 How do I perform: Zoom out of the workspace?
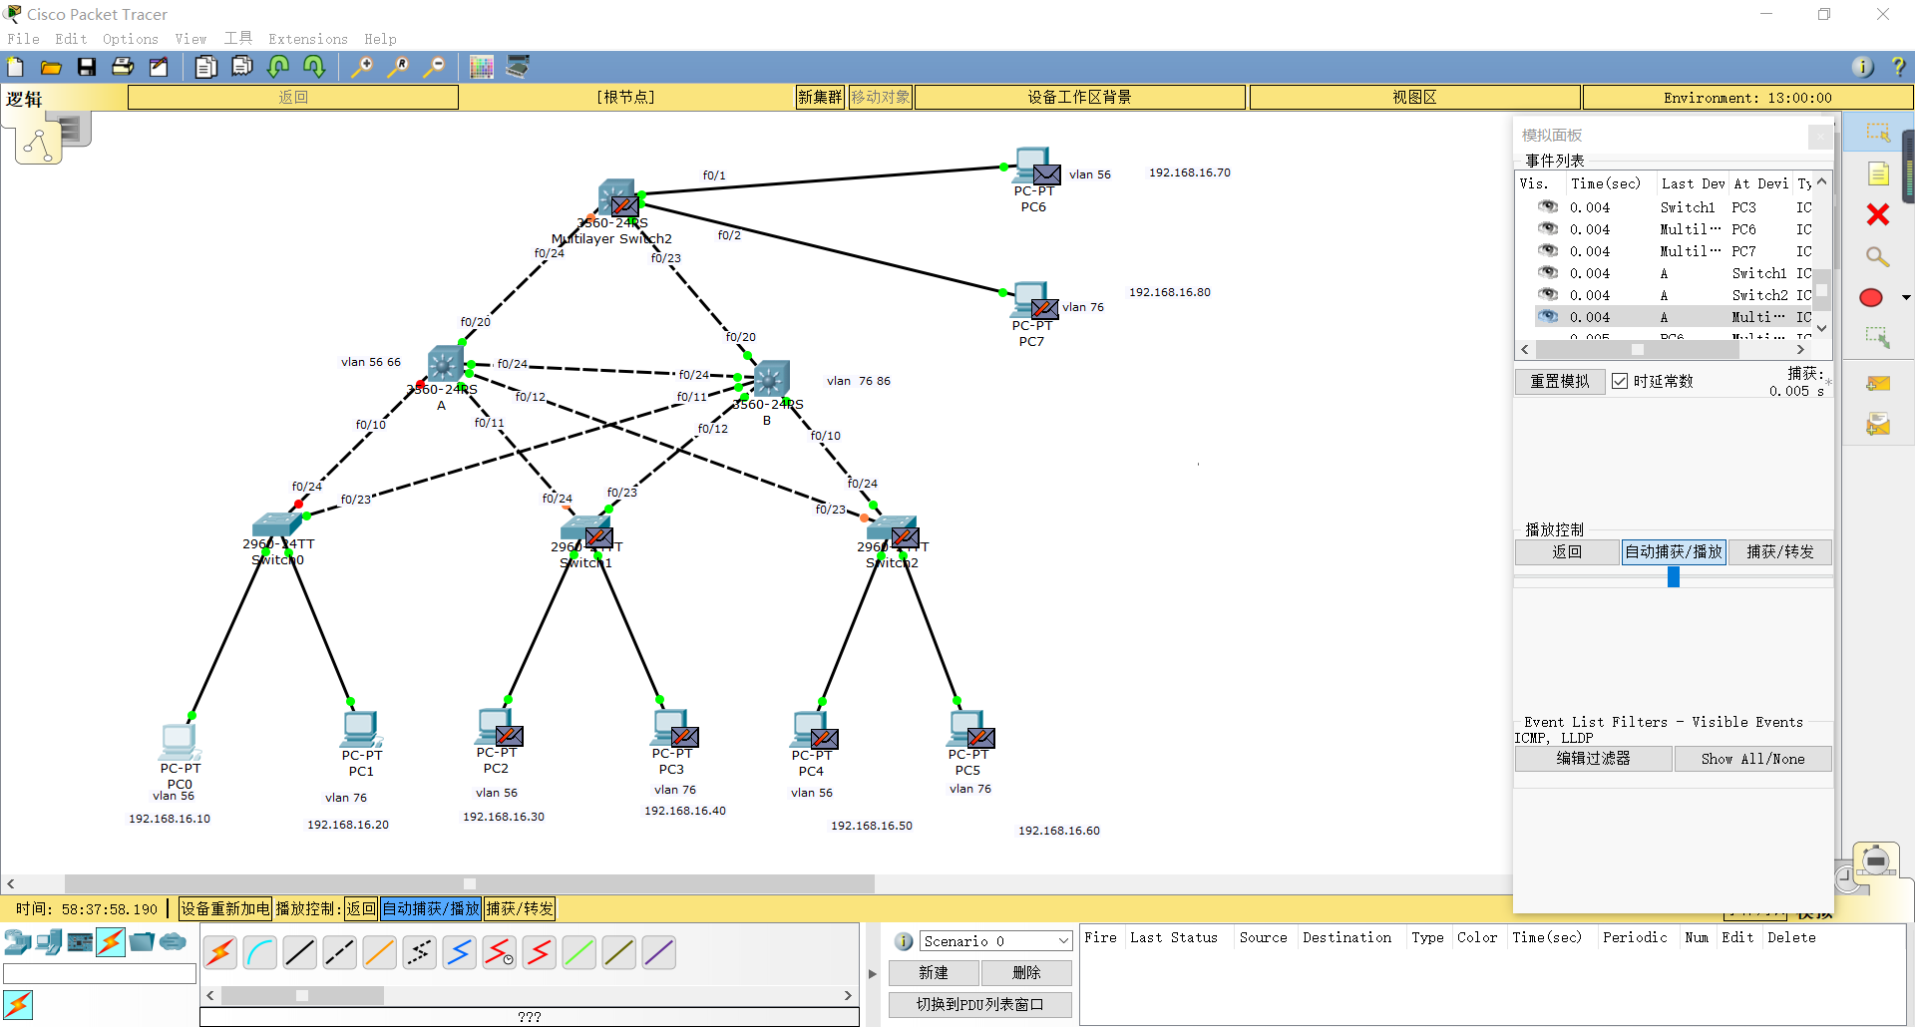[434, 67]
